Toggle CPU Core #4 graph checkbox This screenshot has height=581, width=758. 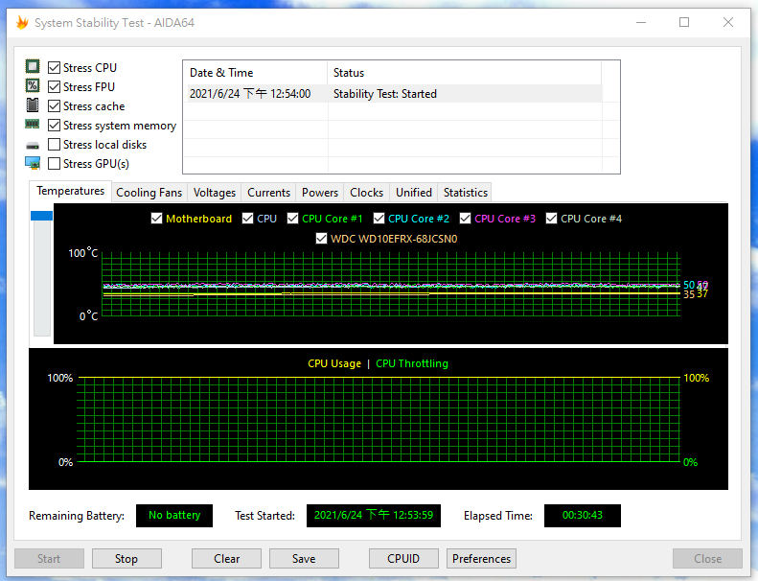[551, 219]
